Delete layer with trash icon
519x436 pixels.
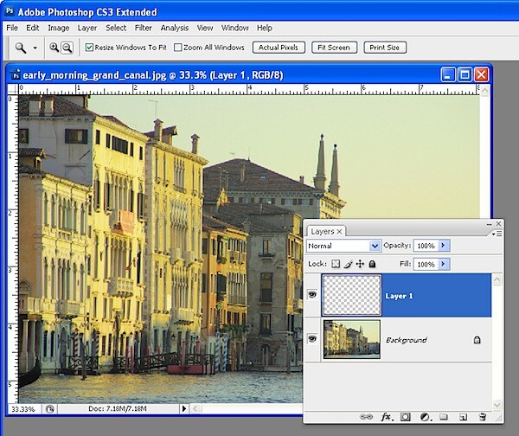click(x=483, y=417)
